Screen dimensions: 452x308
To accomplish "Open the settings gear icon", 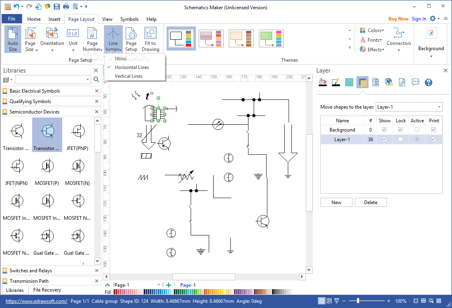I will pos(433,19).
